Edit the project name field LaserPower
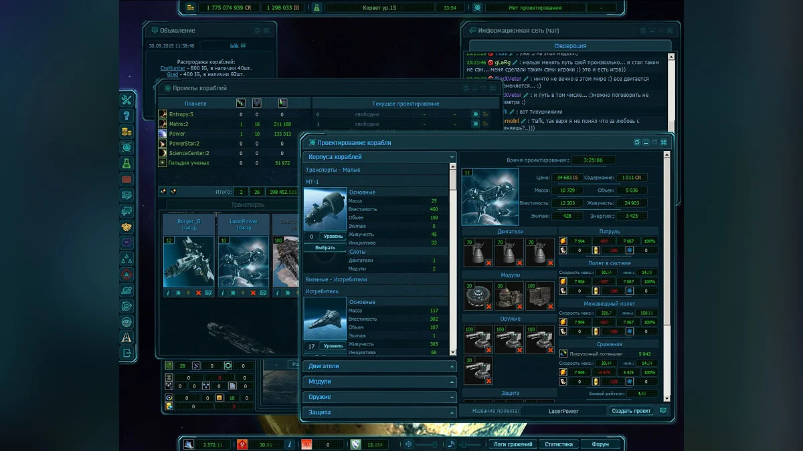This screenshot has width=803, height=451. click(x=563, y=411)
